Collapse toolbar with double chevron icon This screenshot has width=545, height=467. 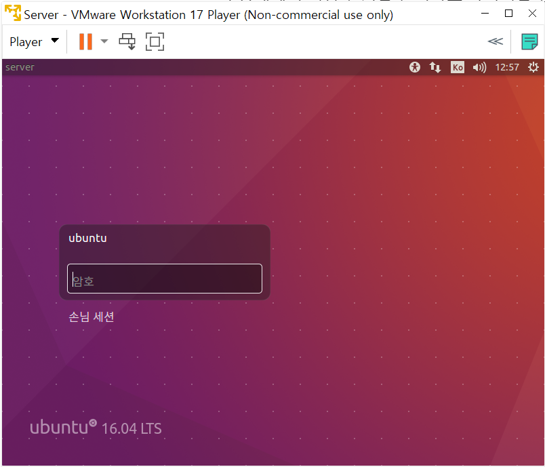[x=496, y=41]
